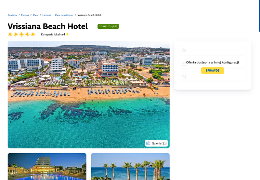Click the fork and knife meal icon

[184, 76]
